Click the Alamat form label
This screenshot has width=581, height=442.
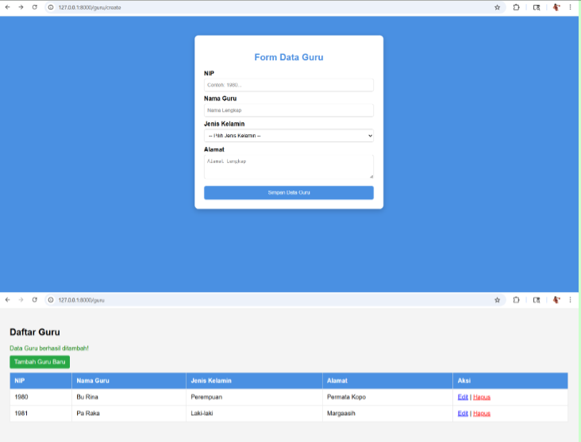(x=214, y=149)
